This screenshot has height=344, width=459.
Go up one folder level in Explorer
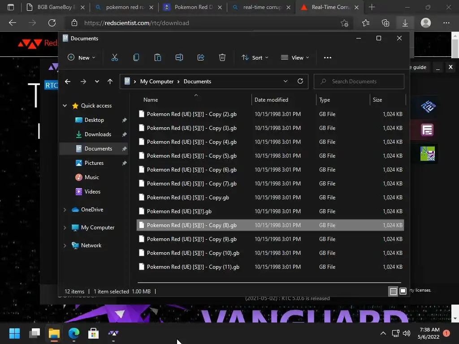pos(110,82)
